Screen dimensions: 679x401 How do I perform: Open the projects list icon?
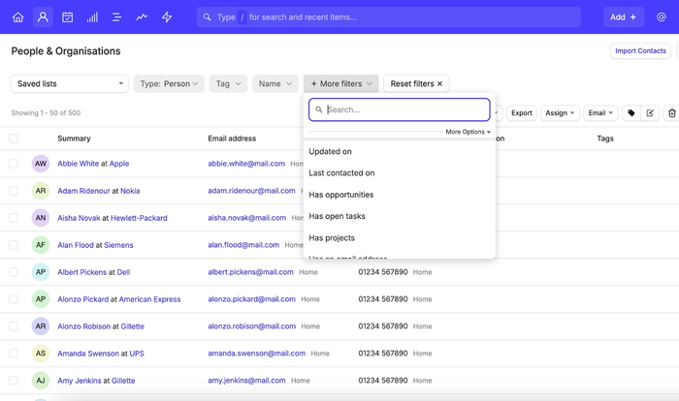click(117, 17)
